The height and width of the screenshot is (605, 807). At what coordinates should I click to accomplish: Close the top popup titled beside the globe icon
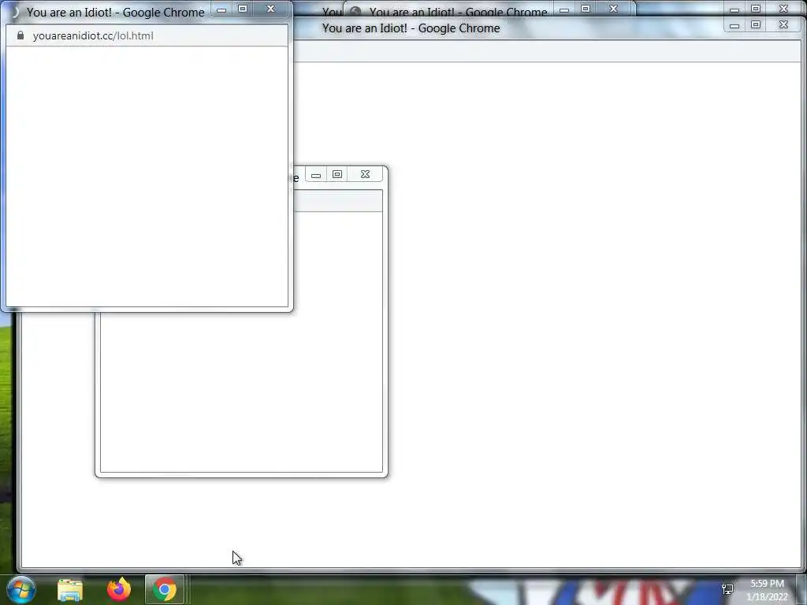pos(613,9)
